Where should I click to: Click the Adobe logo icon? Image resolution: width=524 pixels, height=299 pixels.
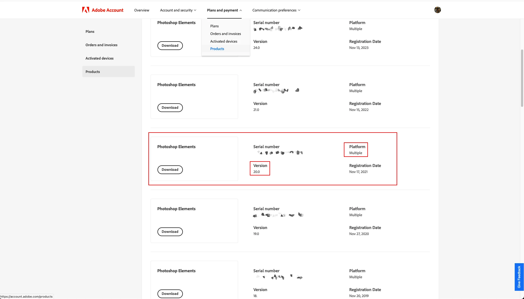pyautogui.click(x=86, y=10)
